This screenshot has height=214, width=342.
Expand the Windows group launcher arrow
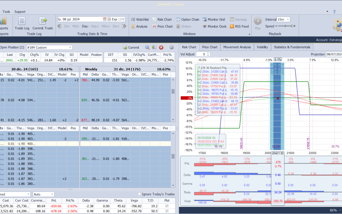249,34
